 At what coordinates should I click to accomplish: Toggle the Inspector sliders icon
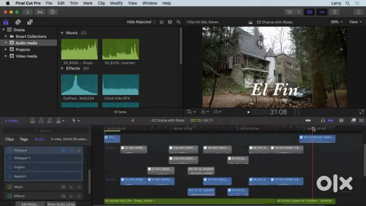pos(334,12)
